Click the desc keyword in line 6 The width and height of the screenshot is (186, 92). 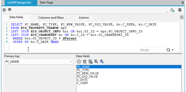click(55, 42)
